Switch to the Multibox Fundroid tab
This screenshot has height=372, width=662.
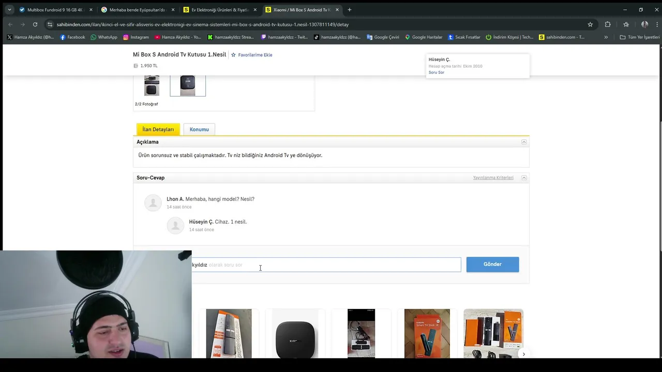[55, 10]
